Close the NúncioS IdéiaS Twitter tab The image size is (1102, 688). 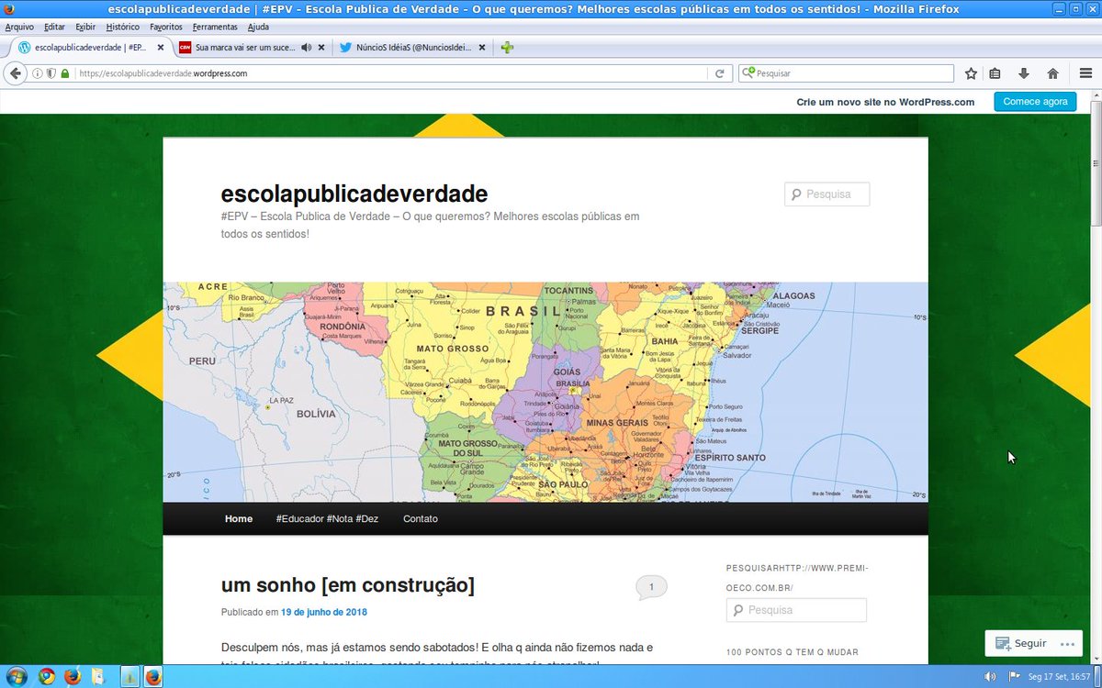[x=483, y=48]
